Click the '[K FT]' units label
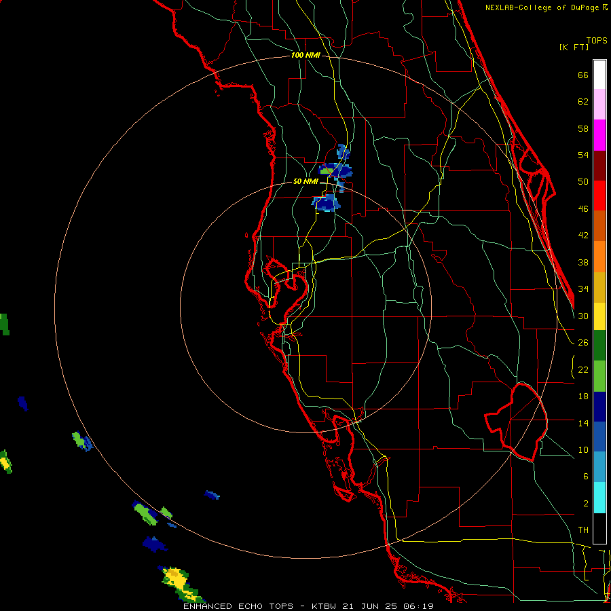The width and height of the screenshot is (611, 611). click(574, 48)
